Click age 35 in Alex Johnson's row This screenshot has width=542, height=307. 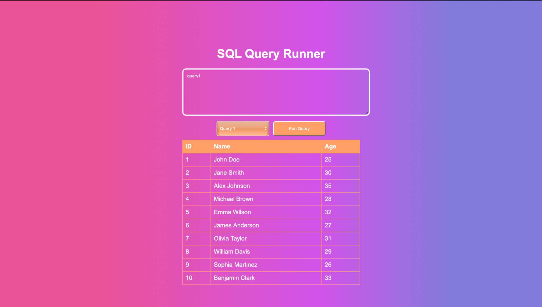pos(341,186)
